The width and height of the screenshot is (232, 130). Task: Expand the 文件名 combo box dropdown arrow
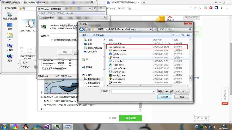[x=154, y=92]
